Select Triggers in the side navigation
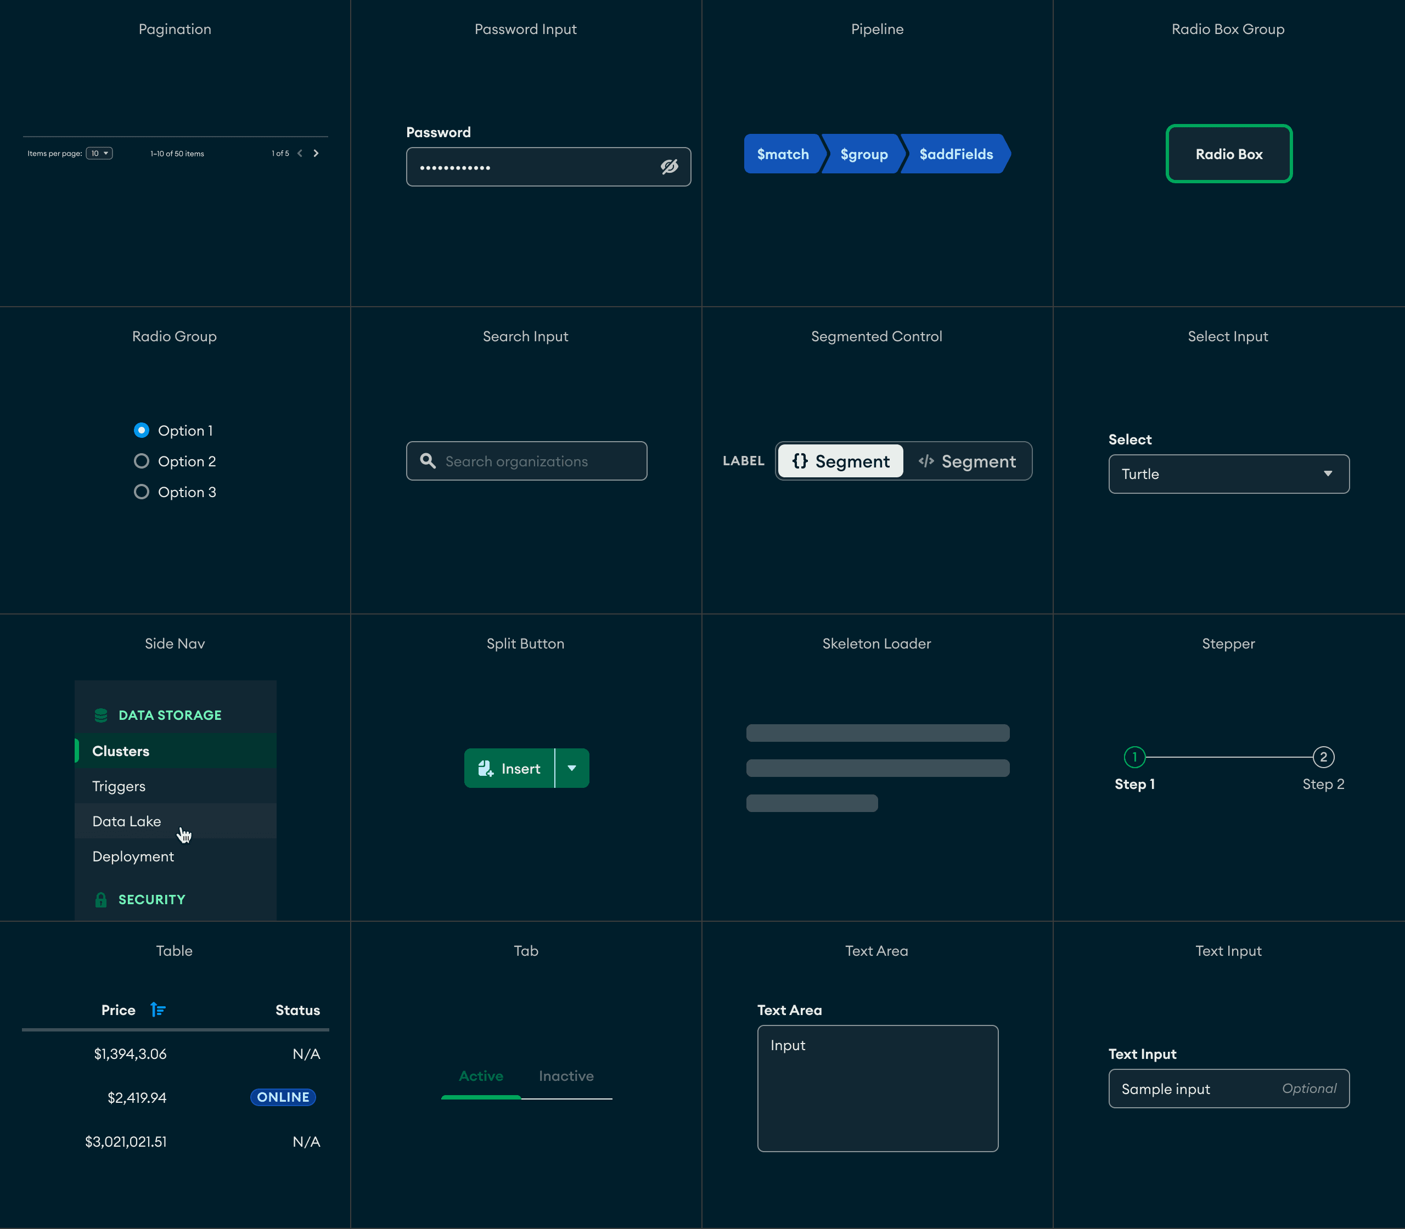This screenshot has width=1405, height=1229. coord(119,786)
